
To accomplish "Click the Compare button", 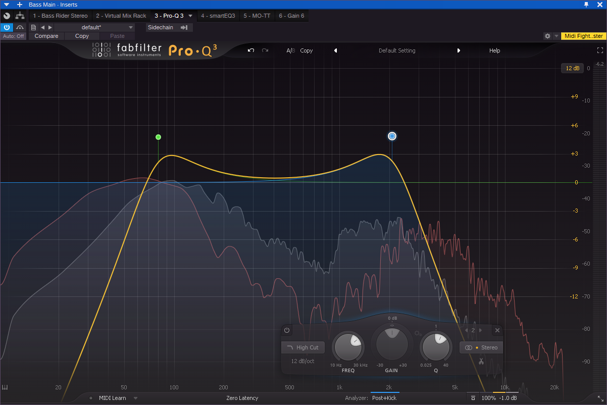I will 46,36.
